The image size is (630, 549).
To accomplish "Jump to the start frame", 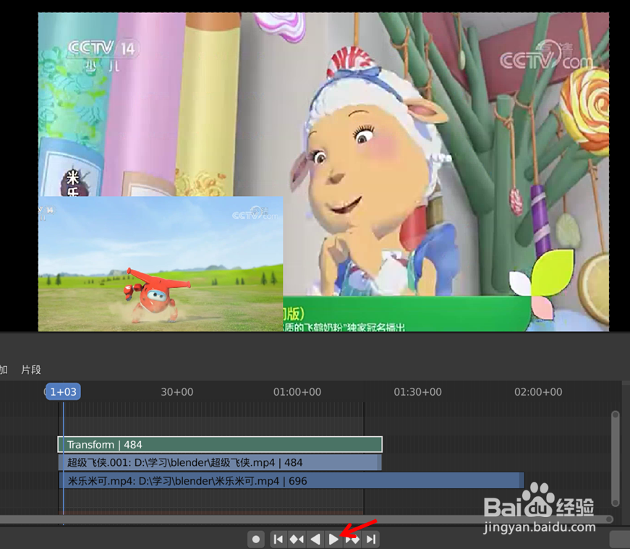I will tap(278, 539).
